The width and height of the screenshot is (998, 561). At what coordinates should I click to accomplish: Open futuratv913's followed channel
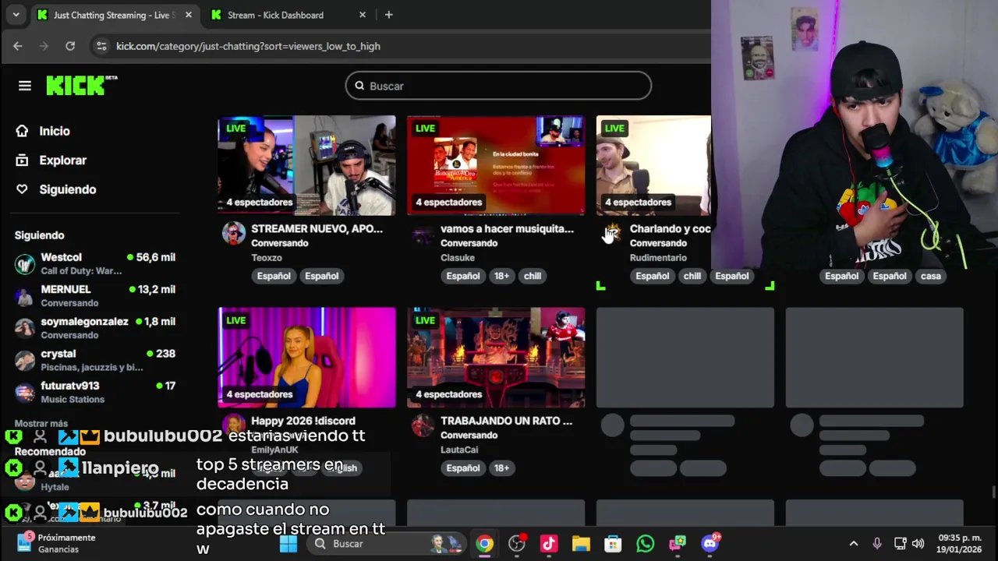click(95, 392)
